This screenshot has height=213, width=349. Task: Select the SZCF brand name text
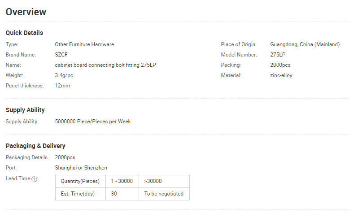click(61, 55)
